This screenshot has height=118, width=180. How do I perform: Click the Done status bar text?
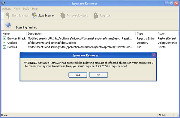[4, 115]
